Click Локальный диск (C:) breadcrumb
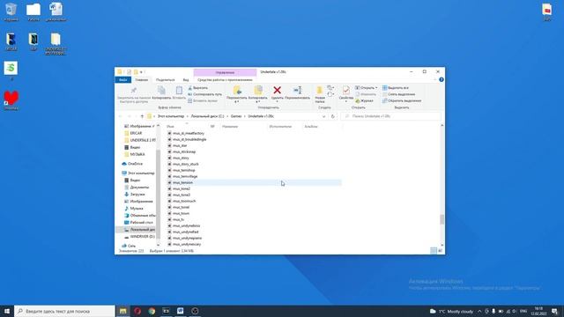Image resolution: width=564 pixels, height=317 pixels. coord(207,116)
